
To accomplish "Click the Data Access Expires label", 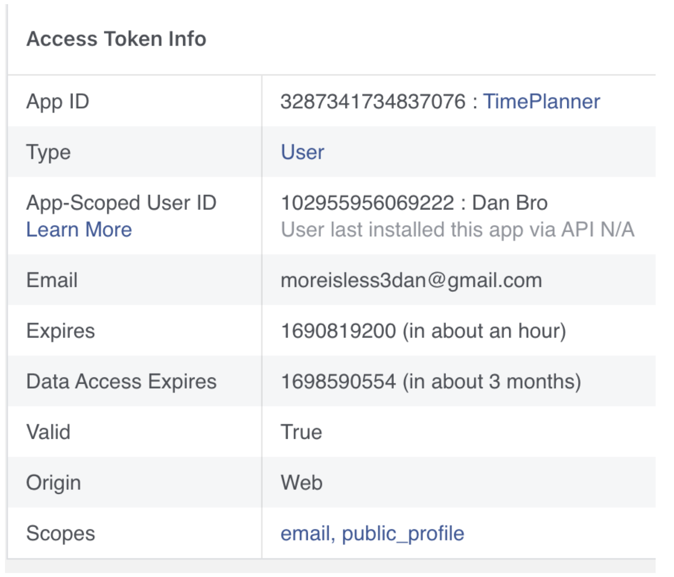I will (121, 382).
